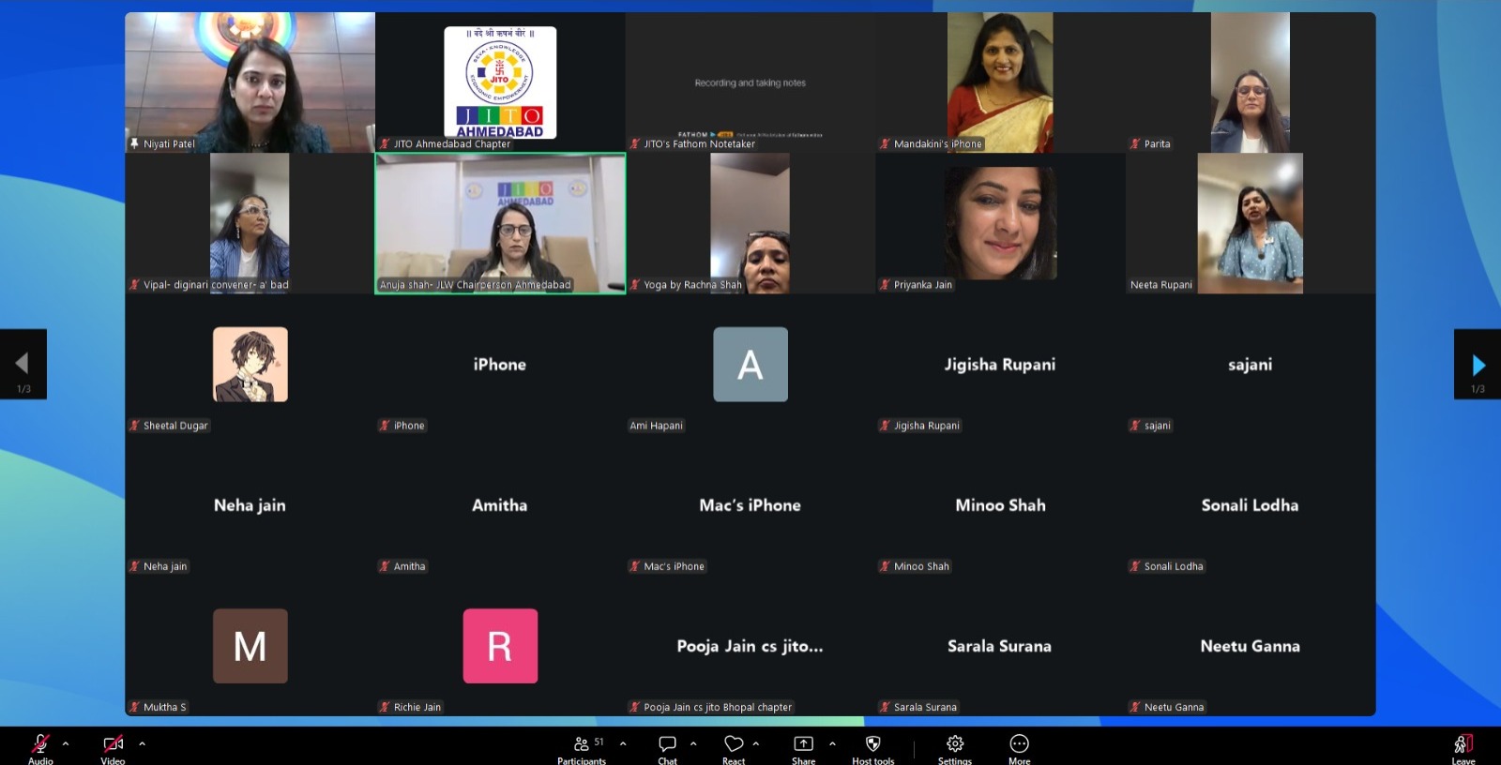
Task: Click Sheetal Dugar's avatar tile
Action: [x=250, y=365]
